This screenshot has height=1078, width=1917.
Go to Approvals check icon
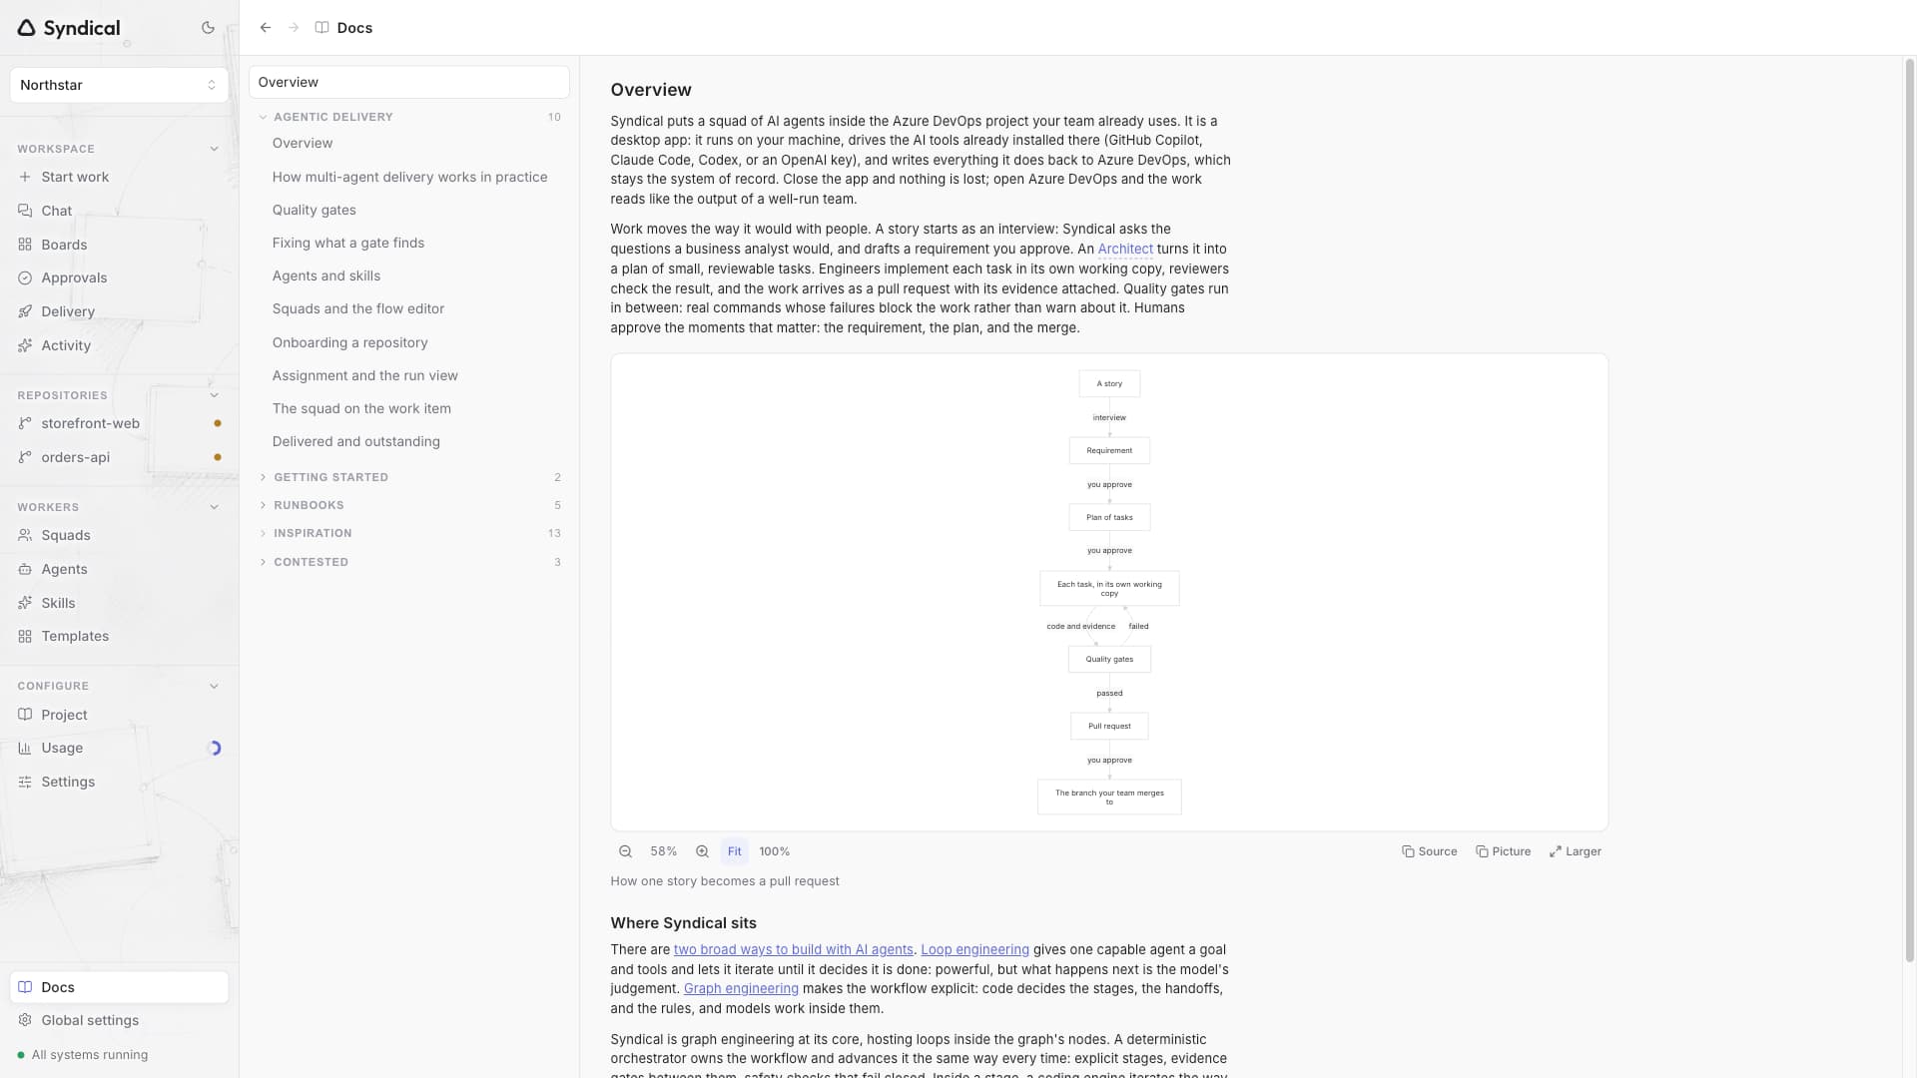(25, 277)
